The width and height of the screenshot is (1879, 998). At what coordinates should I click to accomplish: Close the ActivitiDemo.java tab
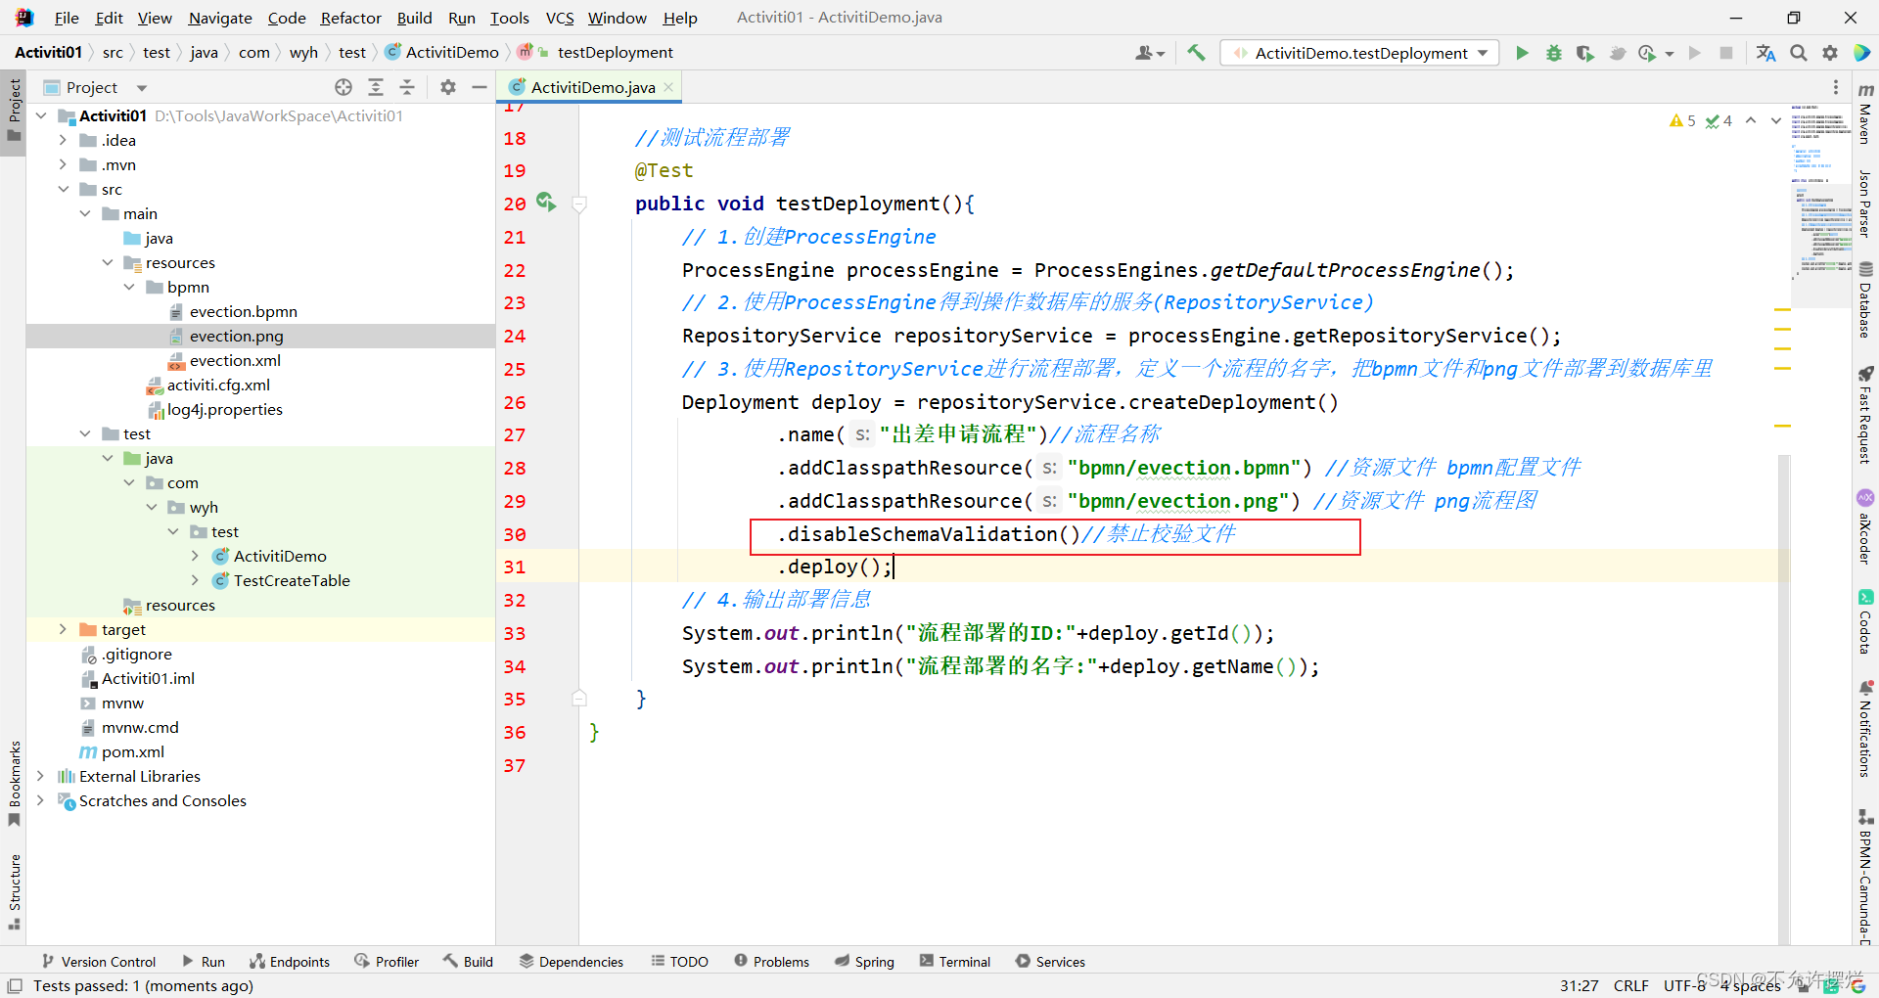pyautogui.click(x=668, y=87)
